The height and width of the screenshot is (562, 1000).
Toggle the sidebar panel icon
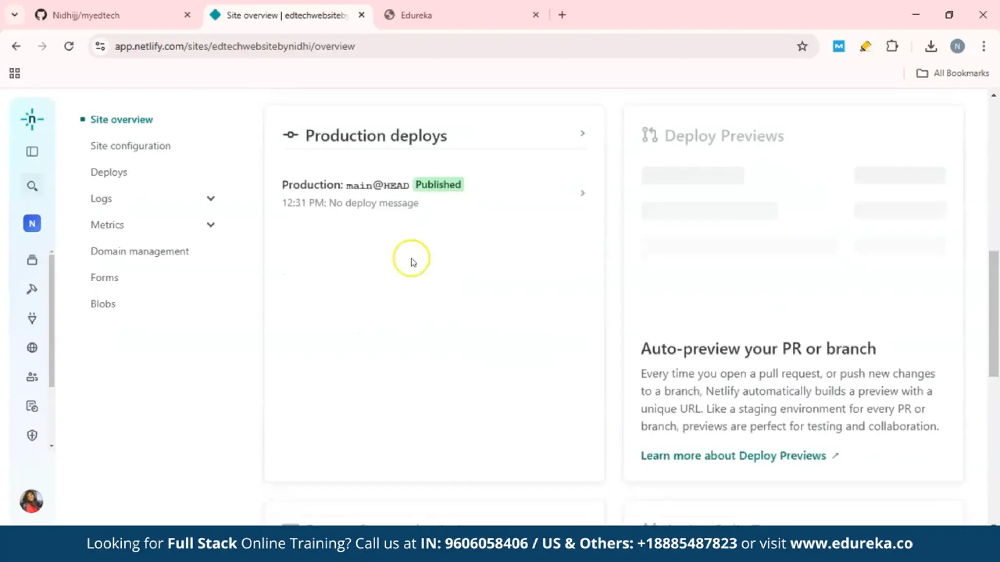pos(32,152)
